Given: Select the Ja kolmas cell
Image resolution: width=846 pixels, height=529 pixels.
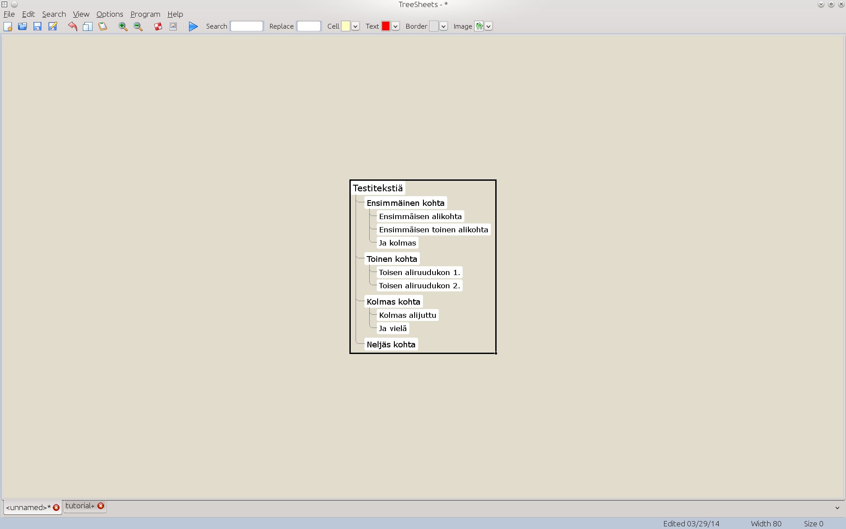Looking at the screenshot, I should click(397, 243).
